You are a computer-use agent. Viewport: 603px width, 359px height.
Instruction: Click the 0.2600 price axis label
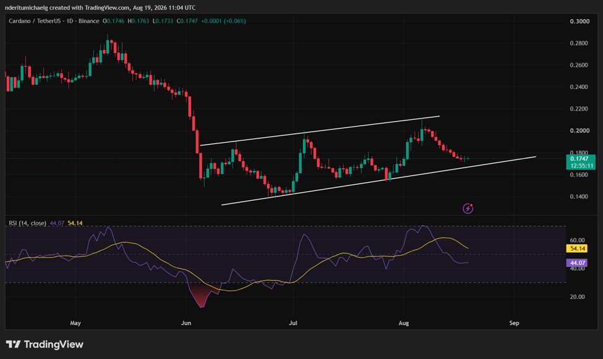pos(579,65)
